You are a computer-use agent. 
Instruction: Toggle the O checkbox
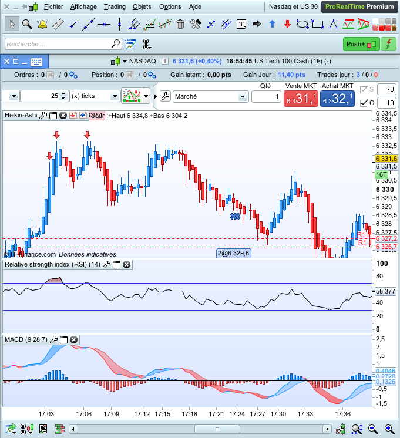click(x=364, y=103)
